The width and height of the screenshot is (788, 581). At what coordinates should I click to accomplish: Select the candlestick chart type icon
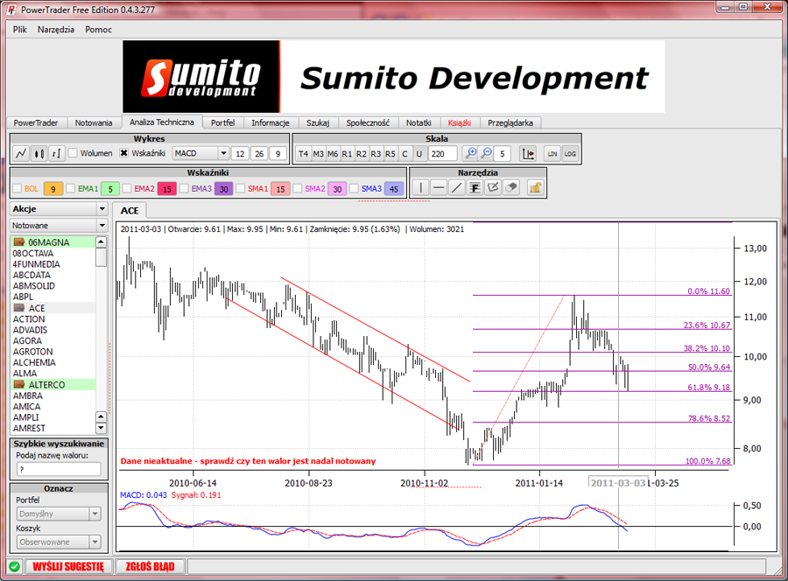click(39, 153)
